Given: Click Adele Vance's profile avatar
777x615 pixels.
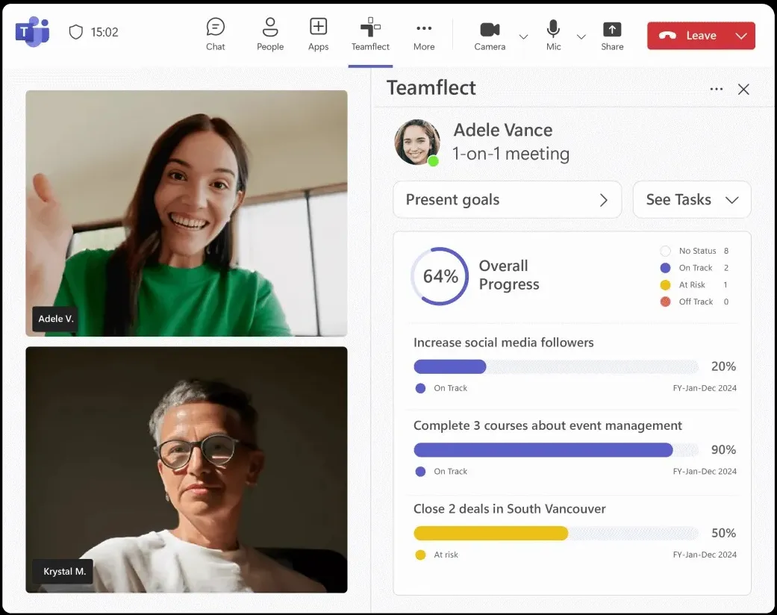Looking at the screenshot, I should click(417, 143).
